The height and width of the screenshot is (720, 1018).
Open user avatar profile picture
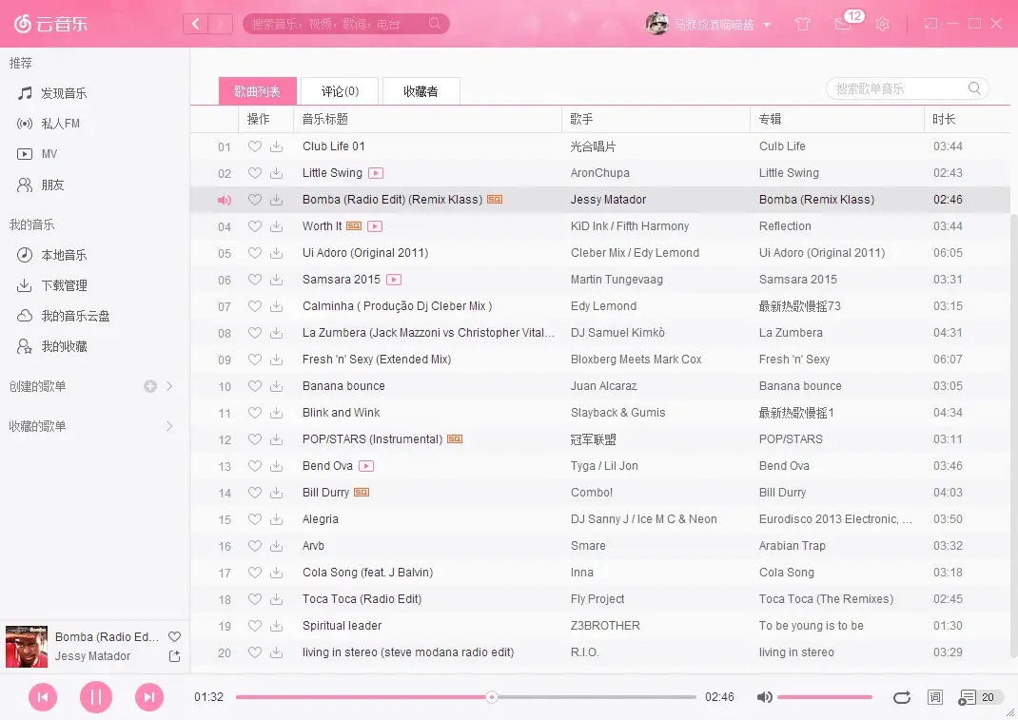(657, 24)
